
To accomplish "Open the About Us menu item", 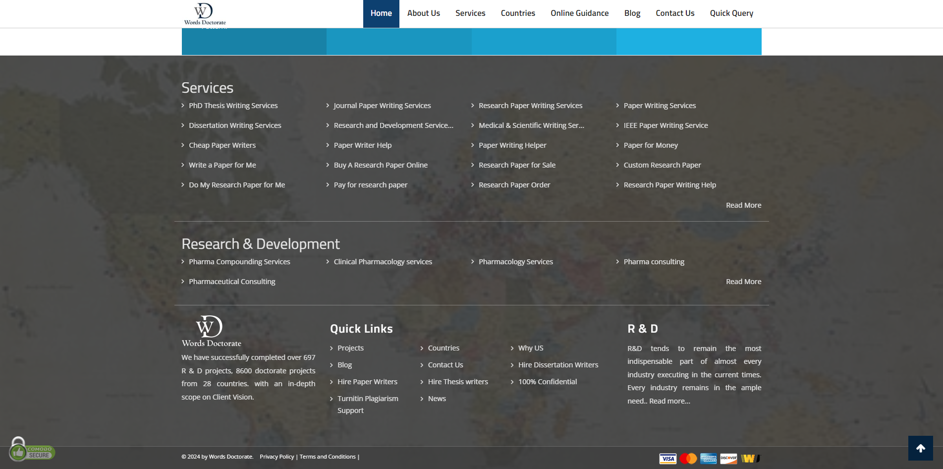I will pos(424,13).
